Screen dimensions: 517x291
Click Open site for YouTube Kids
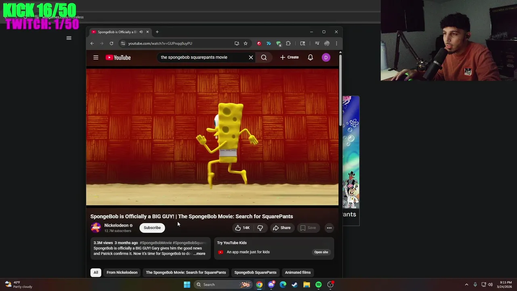tap(321, 252)
